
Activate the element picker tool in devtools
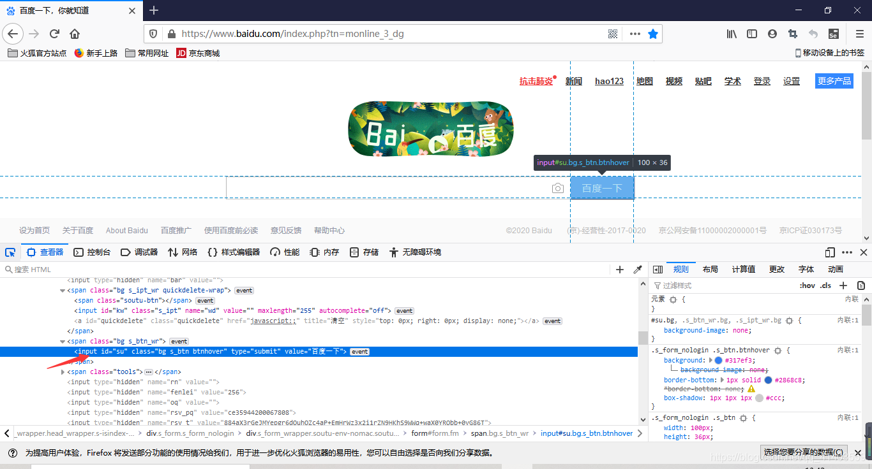pos(11,252)
